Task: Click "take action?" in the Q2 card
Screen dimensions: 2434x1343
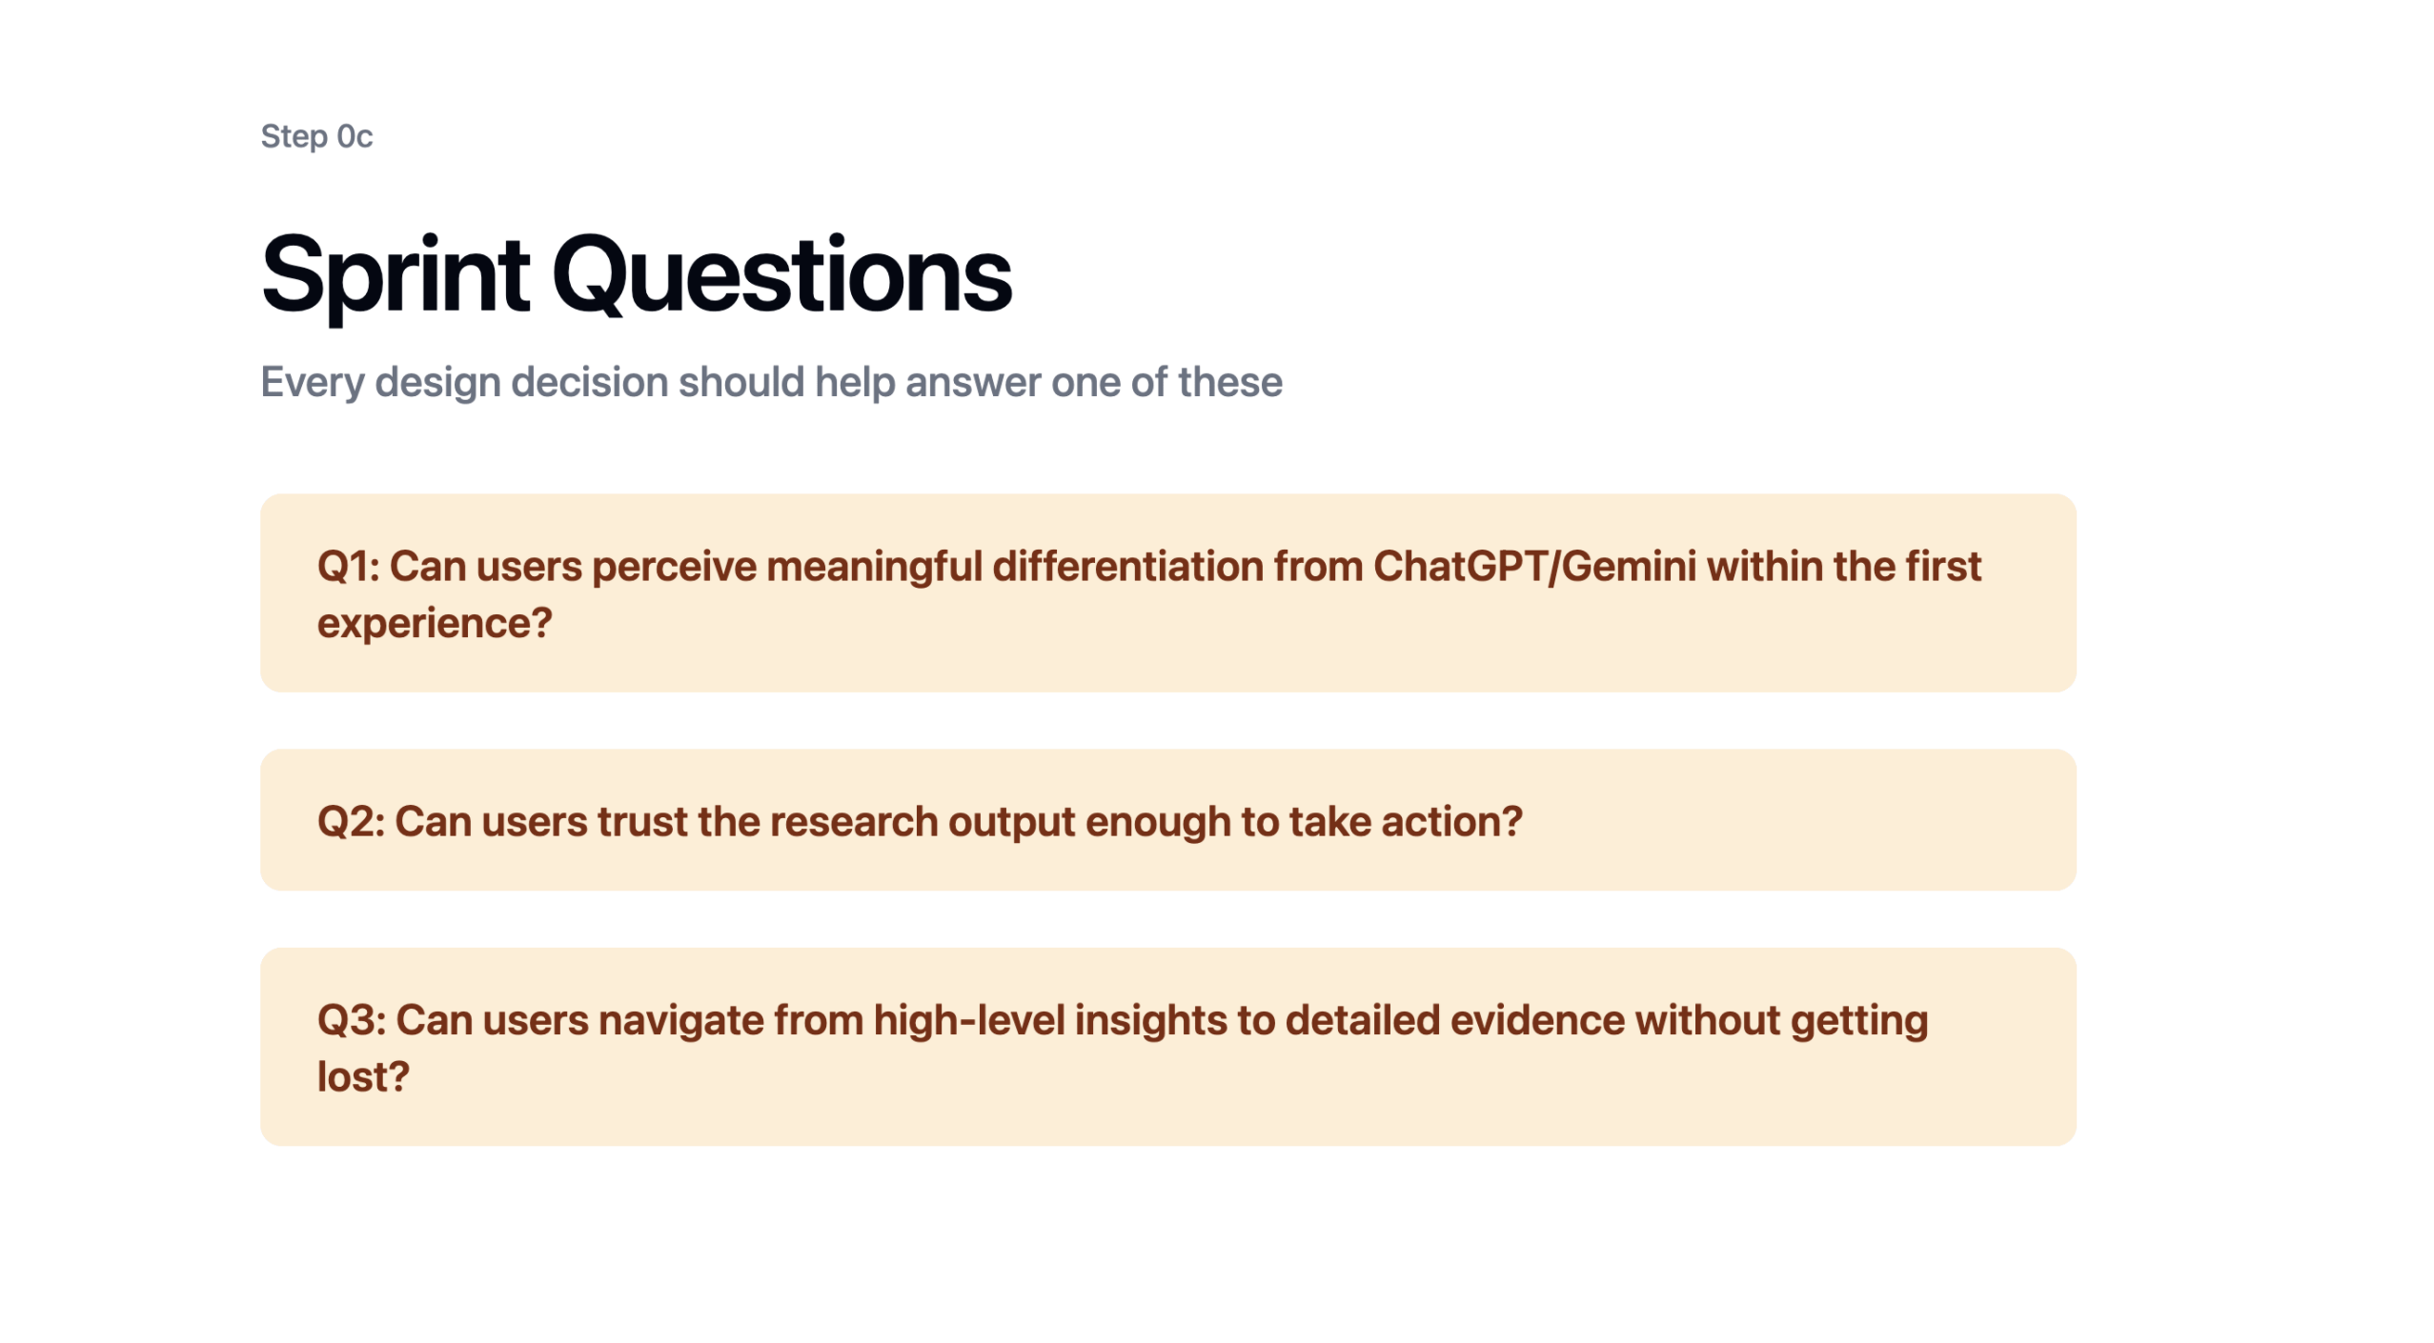Action: (x=1405, y=822)
